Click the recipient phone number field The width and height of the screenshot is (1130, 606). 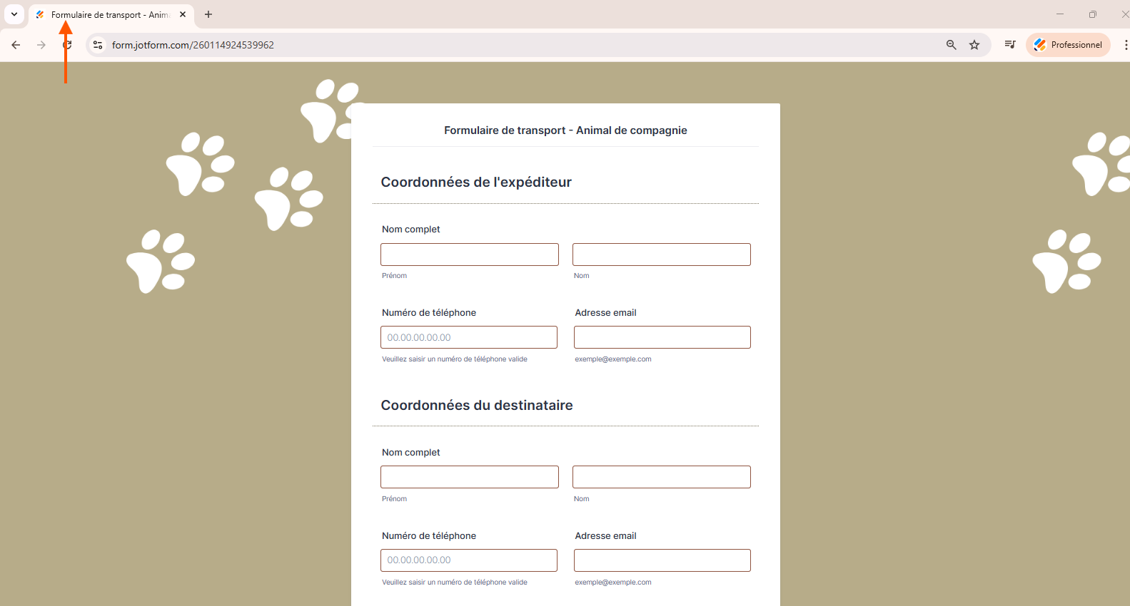click(469, 560)
